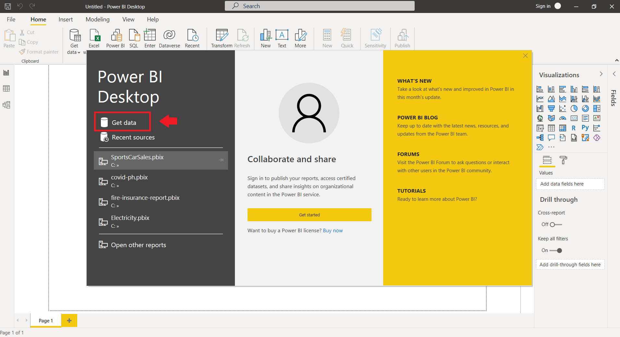Image resolution: width=620 pixels, height=337 pixels.
Task: Select the filled map visual
Action: [x=551, y=118]
